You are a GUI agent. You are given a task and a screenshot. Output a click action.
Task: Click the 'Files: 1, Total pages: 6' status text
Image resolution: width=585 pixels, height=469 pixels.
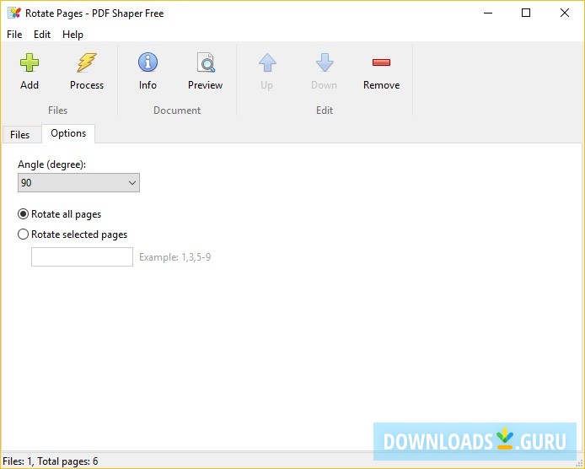click(x=51, y=461)
